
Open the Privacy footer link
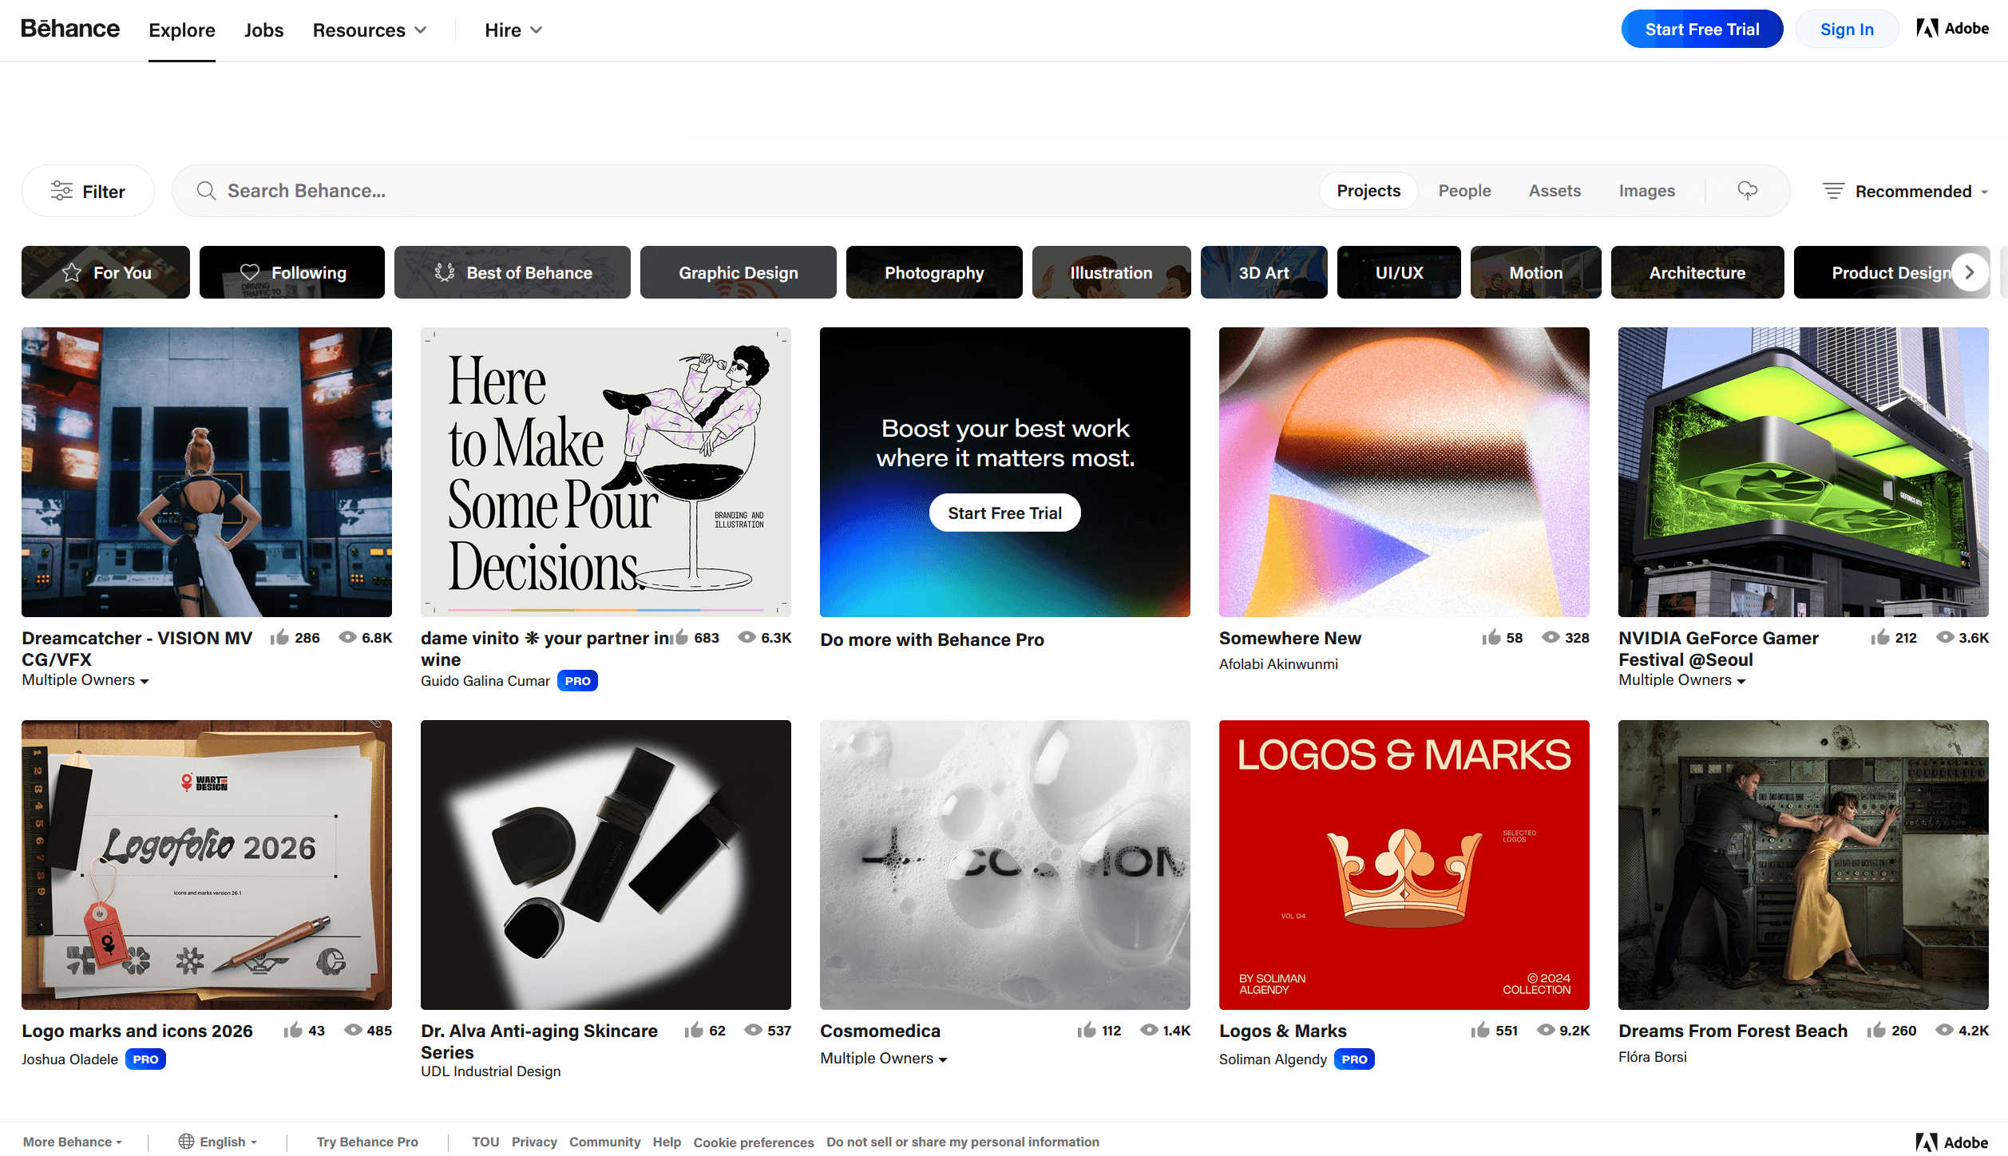pyautogui.click(x=534, y=1142)
